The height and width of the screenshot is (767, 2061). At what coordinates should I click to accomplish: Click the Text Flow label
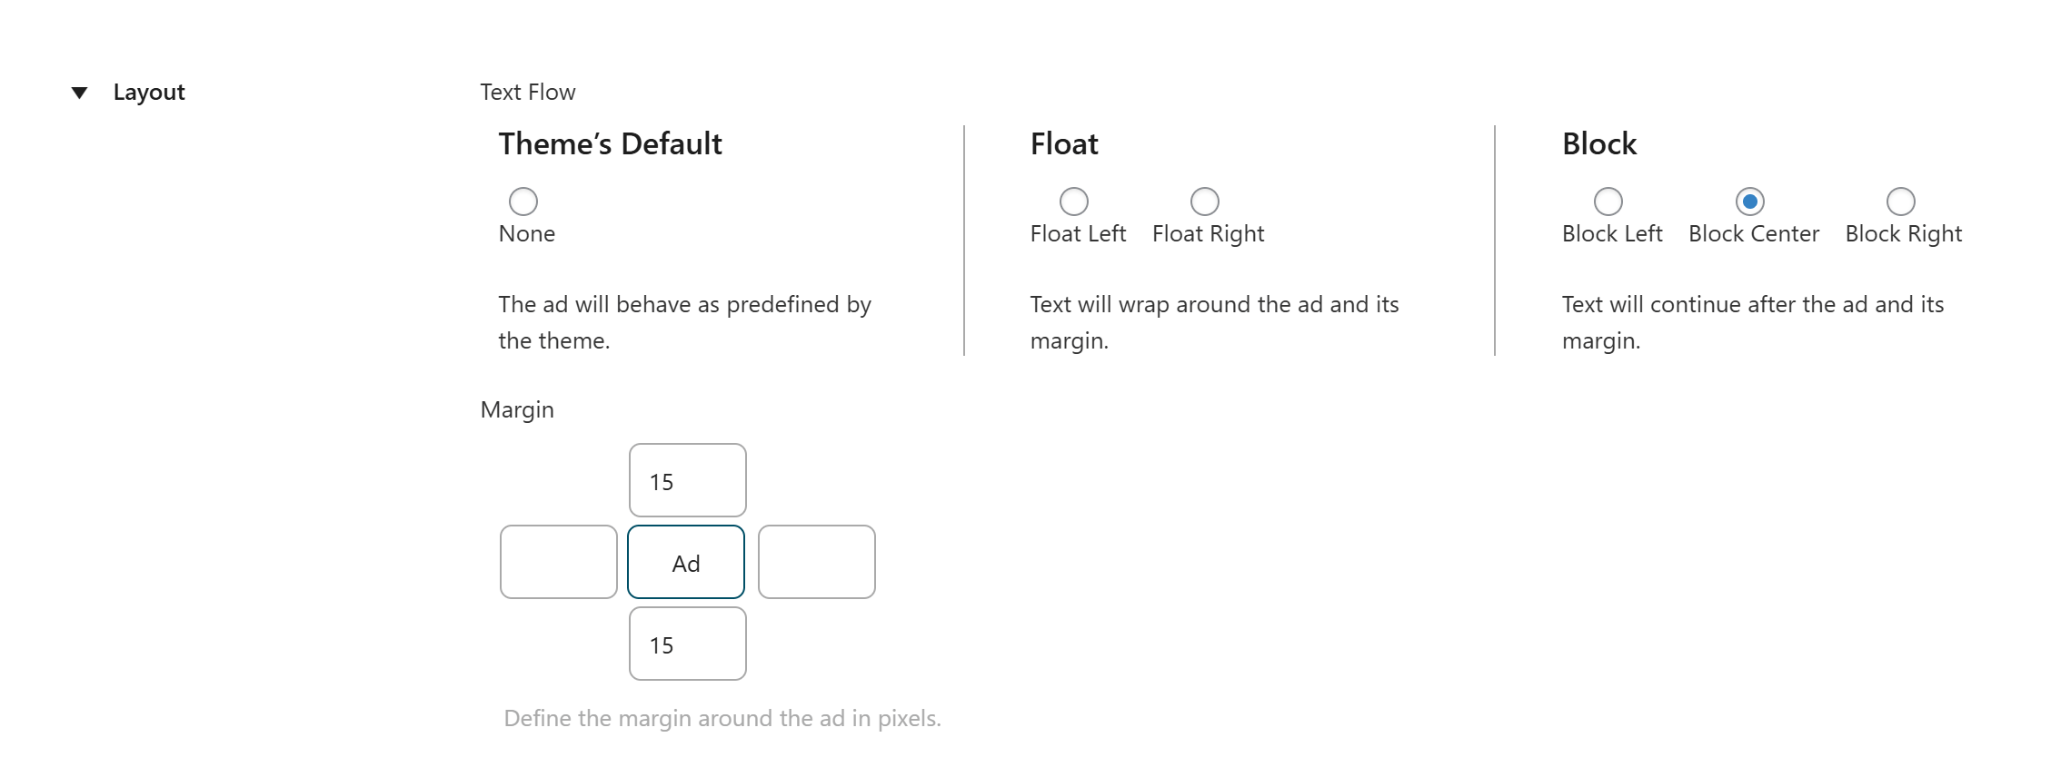[x=527, y=92]
